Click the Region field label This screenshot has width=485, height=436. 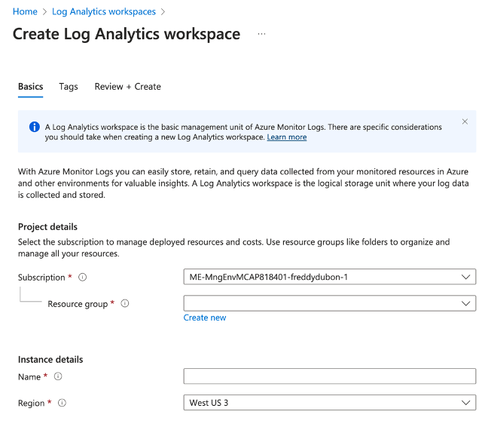pos(31,403)
